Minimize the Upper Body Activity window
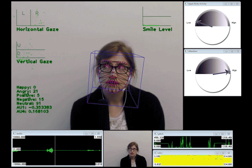The image size is (252, 168). (x=225, y=4)
